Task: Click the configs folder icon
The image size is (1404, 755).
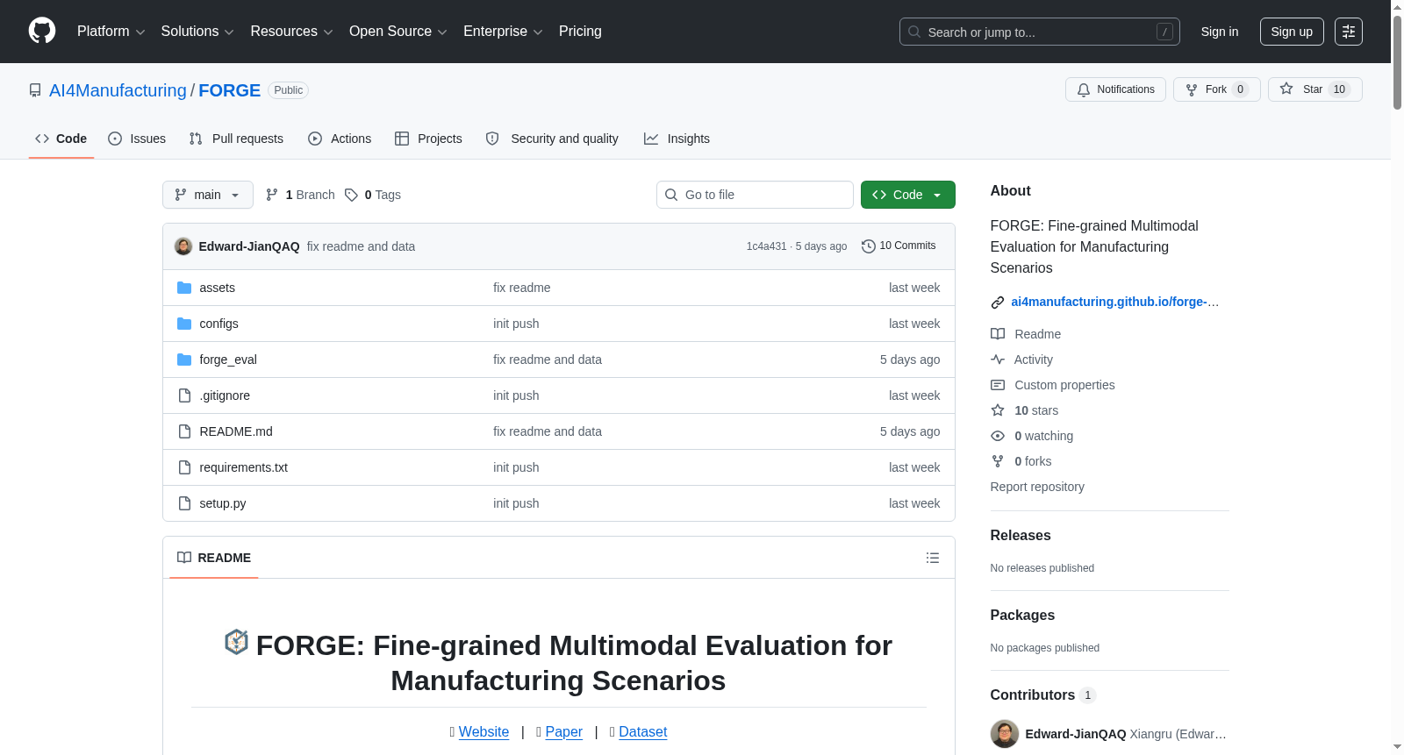Action: pos(184,324)
